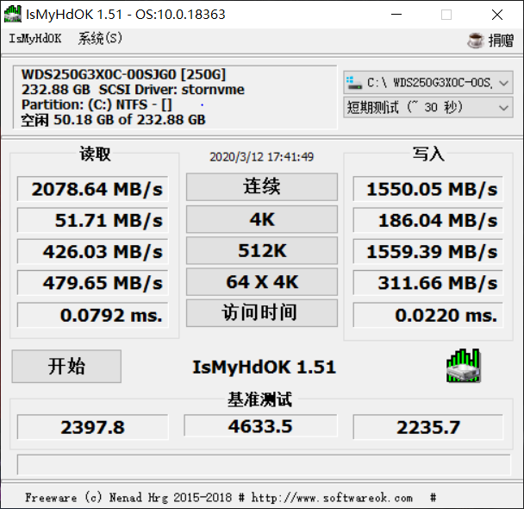Open the IsMyHdOK menu
524x509 pixels.
click(x=35, y=39)
